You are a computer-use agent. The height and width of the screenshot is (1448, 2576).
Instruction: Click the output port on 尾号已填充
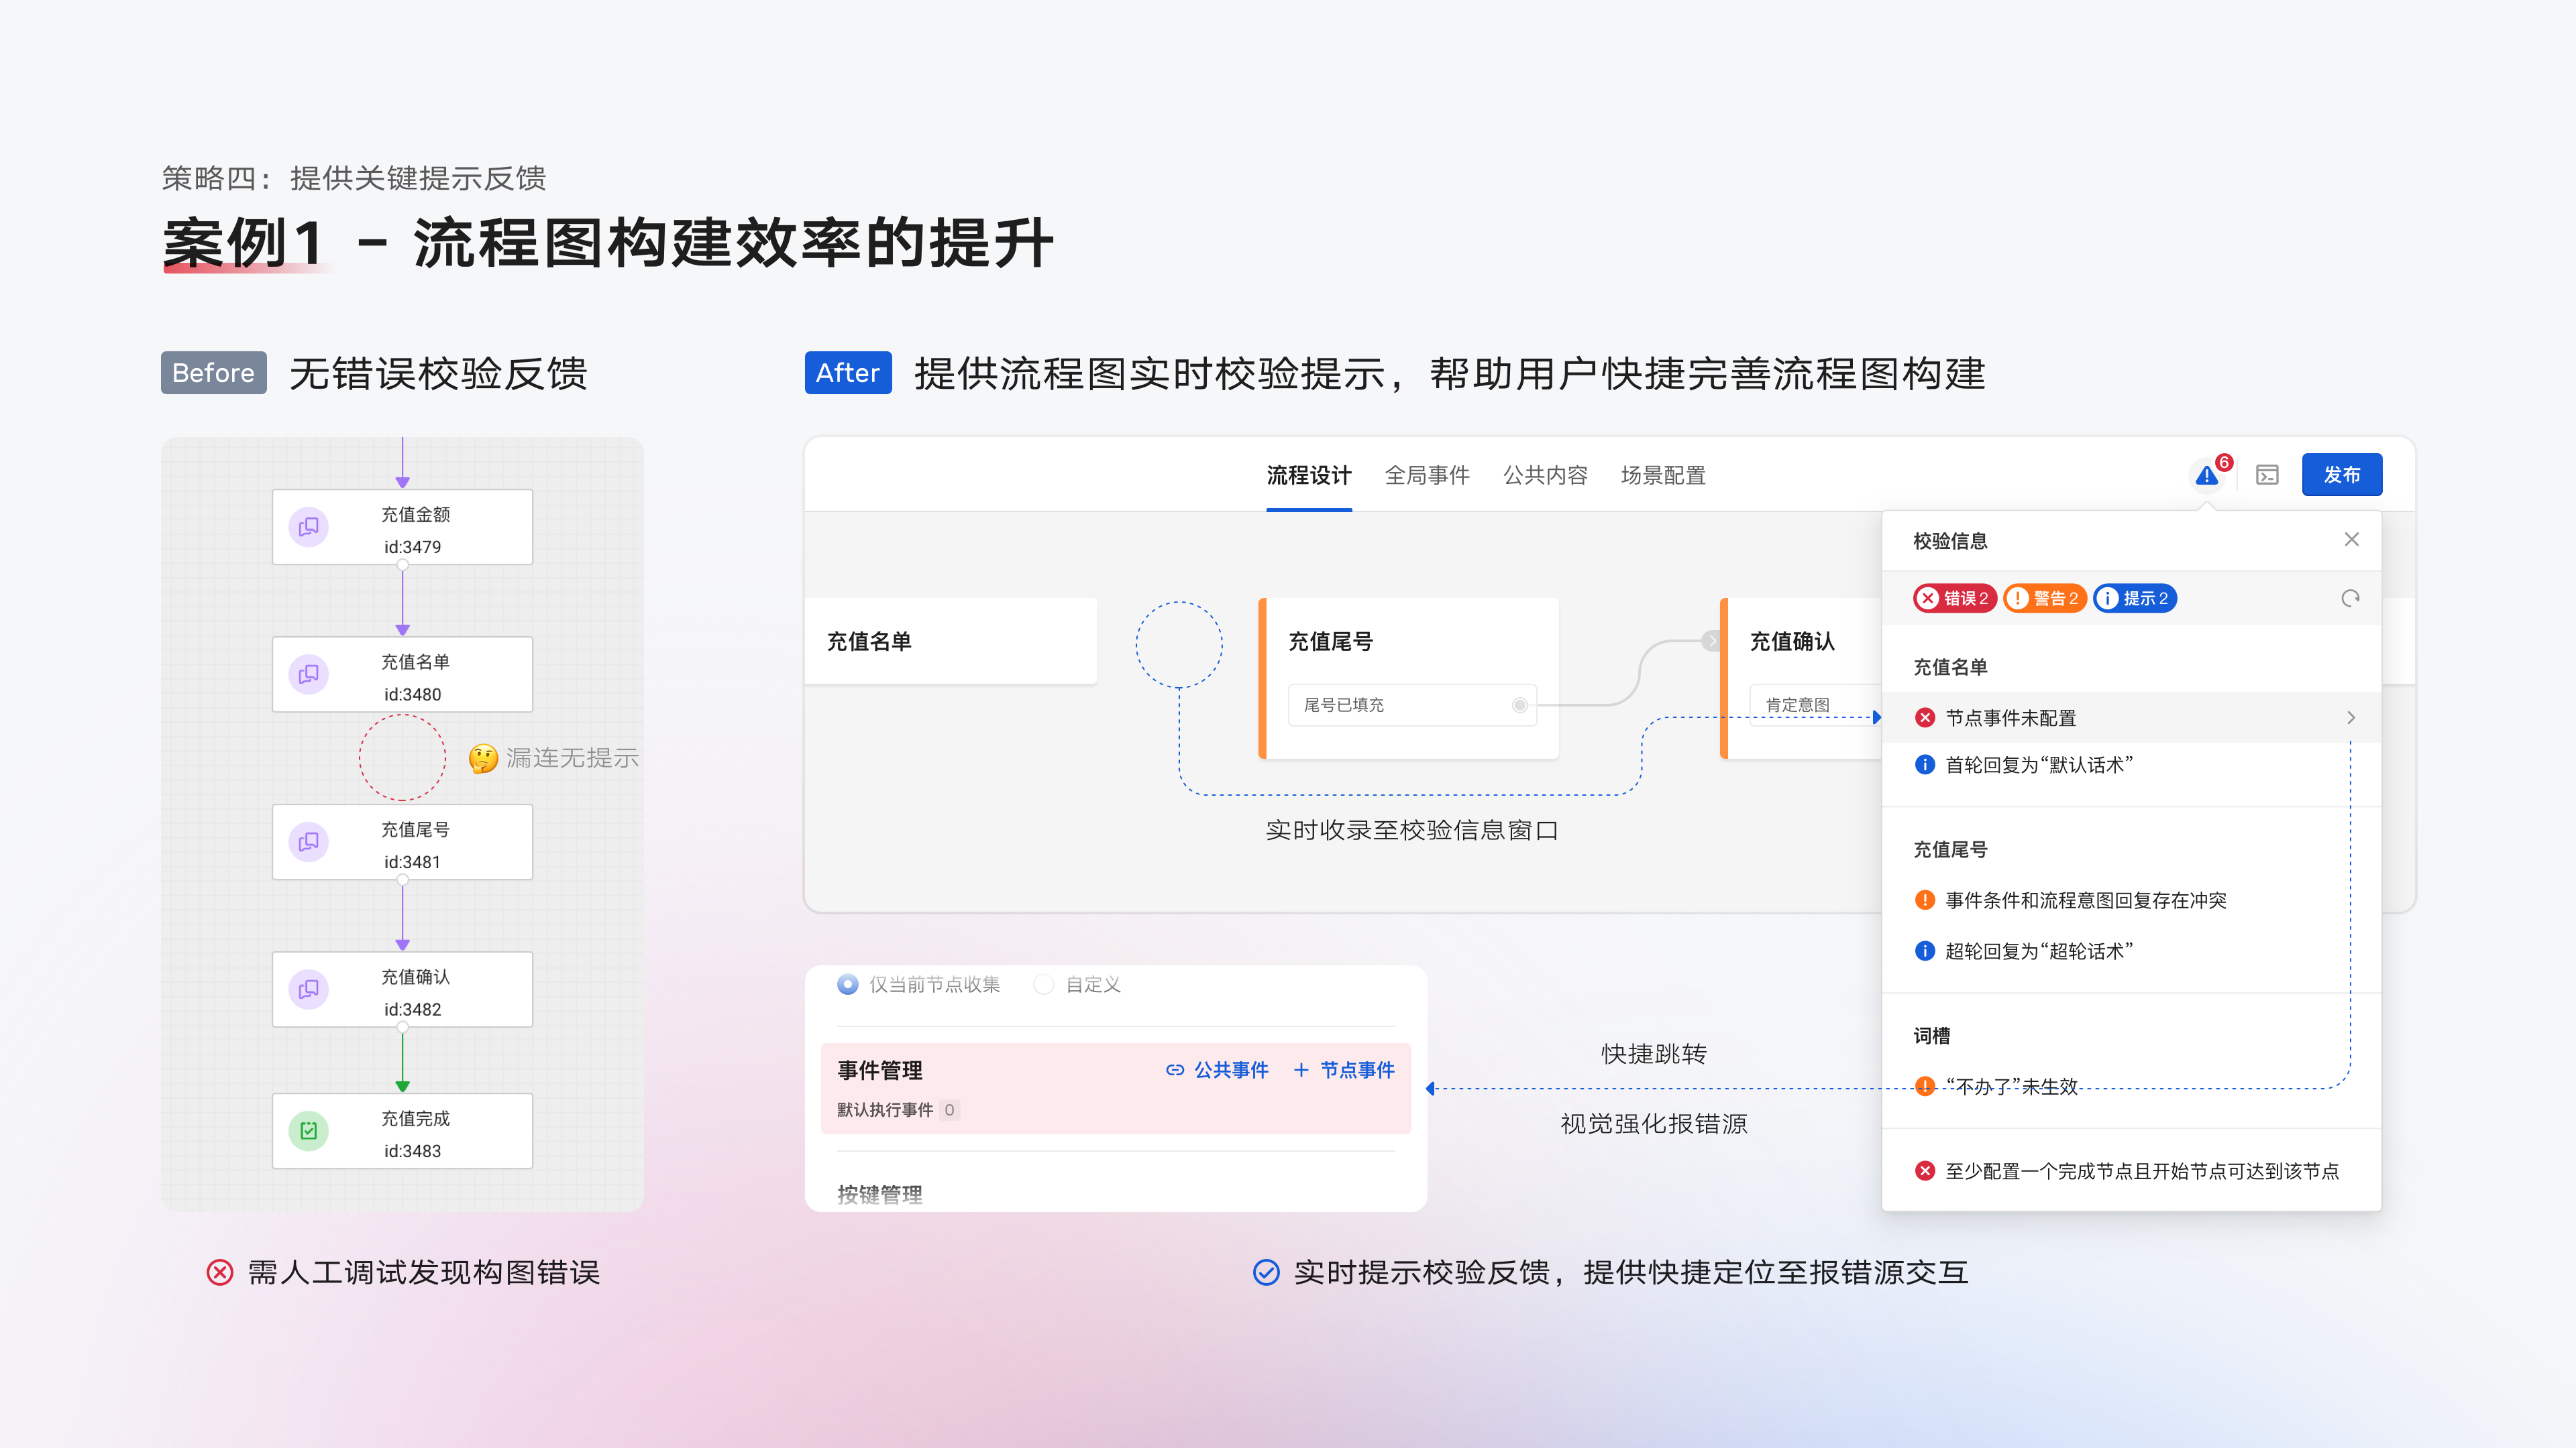pos(1519,705)
